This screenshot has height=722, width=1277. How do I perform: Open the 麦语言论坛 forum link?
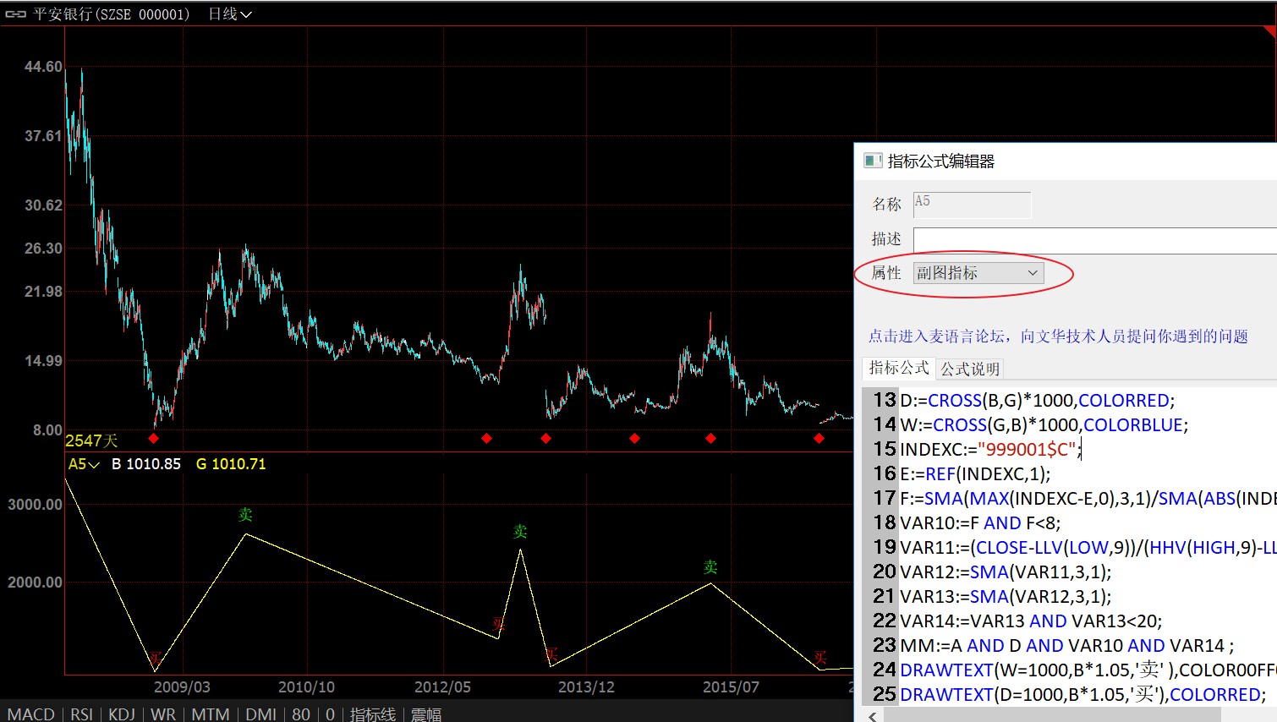1057,336
